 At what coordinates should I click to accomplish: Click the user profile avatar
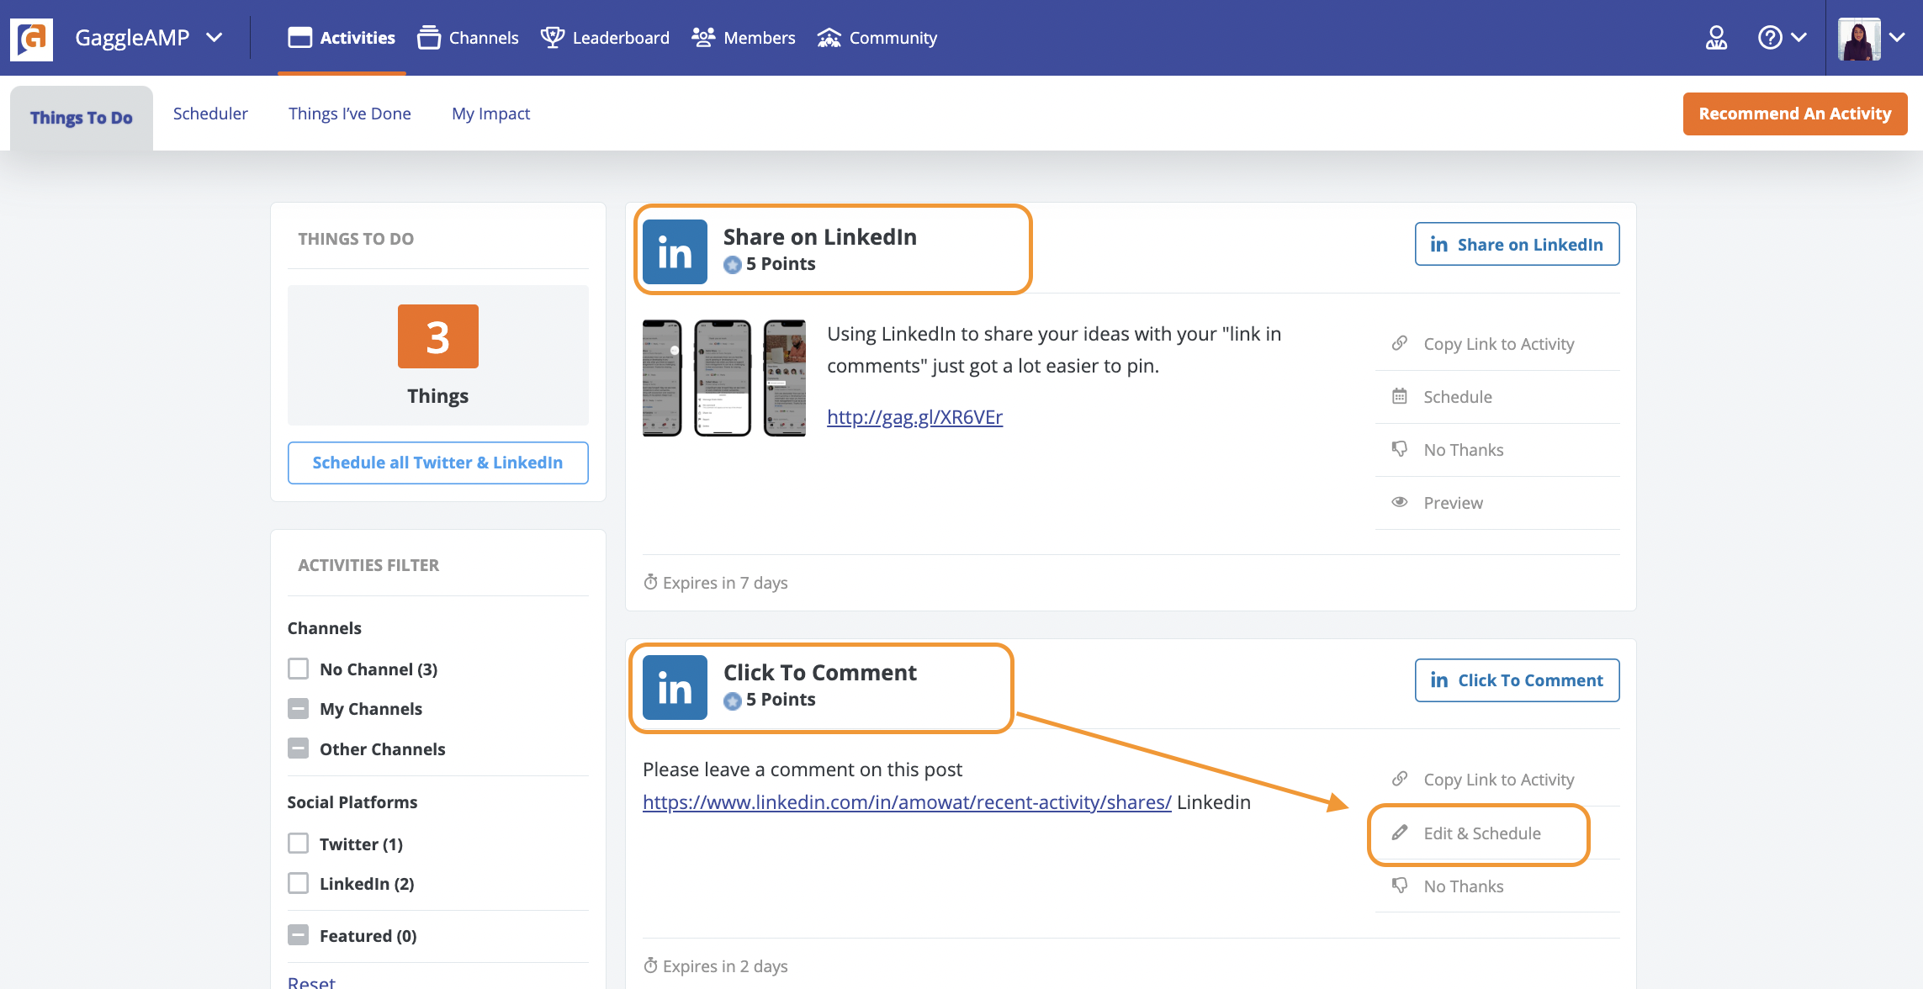pyautogui.click(x=1859, y=39)
